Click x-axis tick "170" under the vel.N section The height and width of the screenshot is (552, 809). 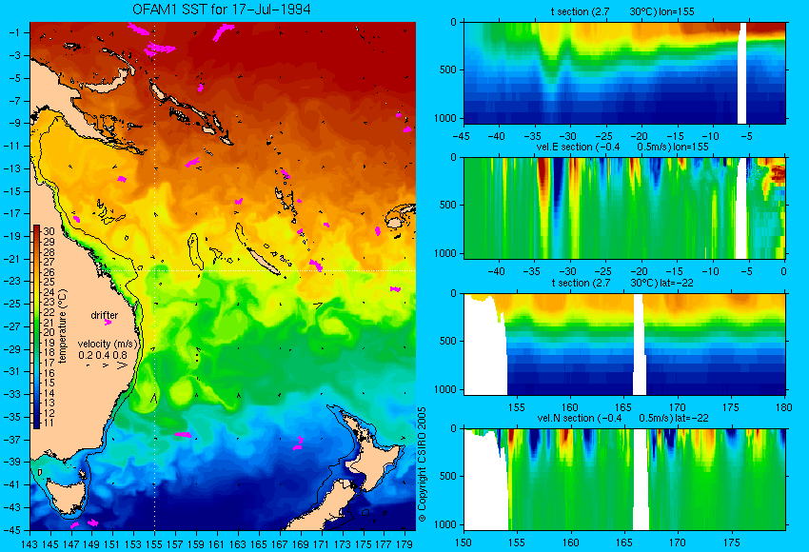[677, 542]
